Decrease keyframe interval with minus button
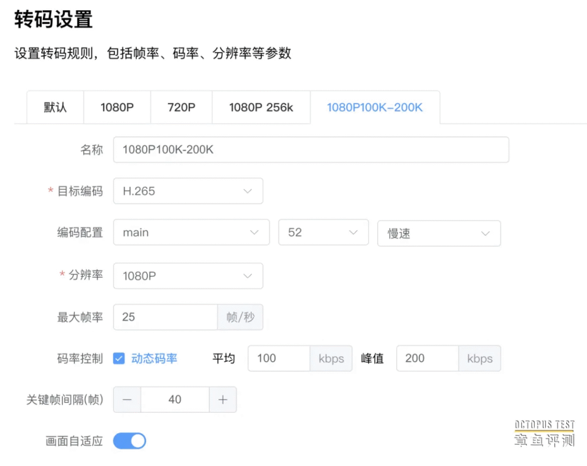The width and height of the screenshot is (587, 466). (x=127, y=400)
